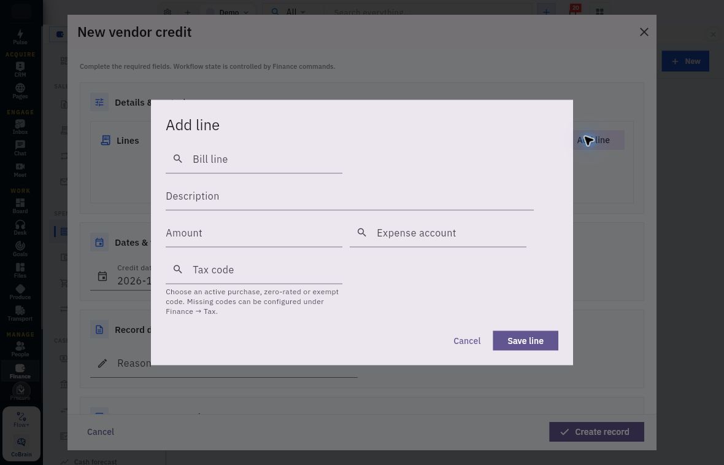Open Transport in the sidebar

coord(20,313)
